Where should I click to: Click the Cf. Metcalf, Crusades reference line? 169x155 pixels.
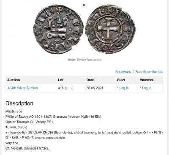27,148
